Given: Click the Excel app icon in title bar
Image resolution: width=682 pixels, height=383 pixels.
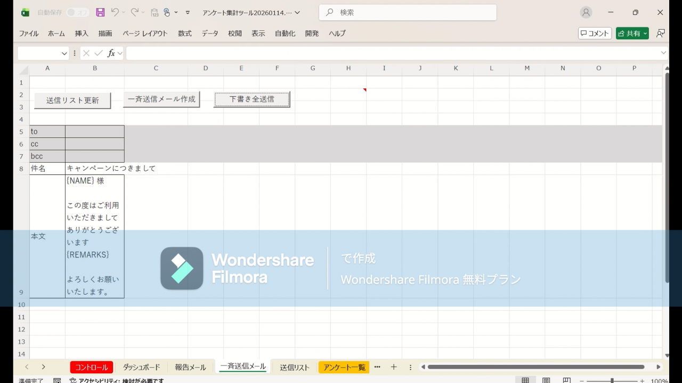Looking at the screenshot, I should tap(25, 12).
